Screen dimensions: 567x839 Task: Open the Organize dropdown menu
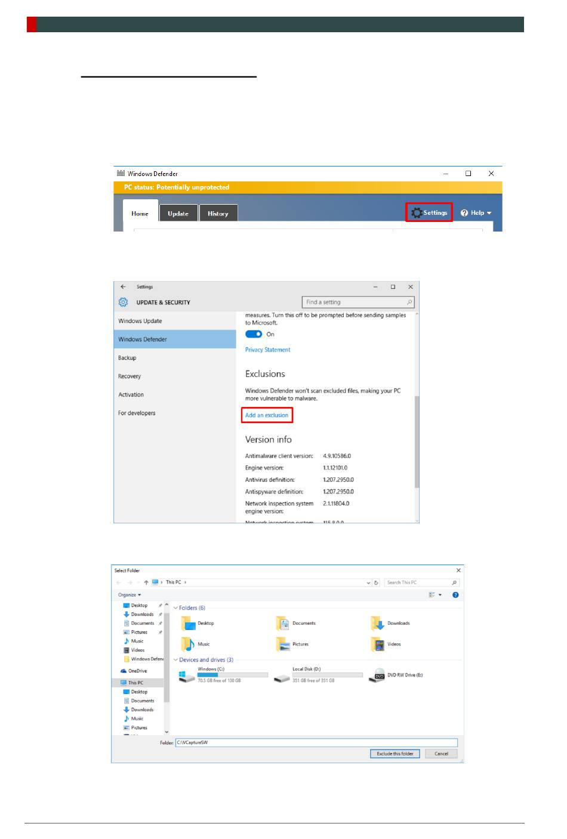[x=130, y=595]
